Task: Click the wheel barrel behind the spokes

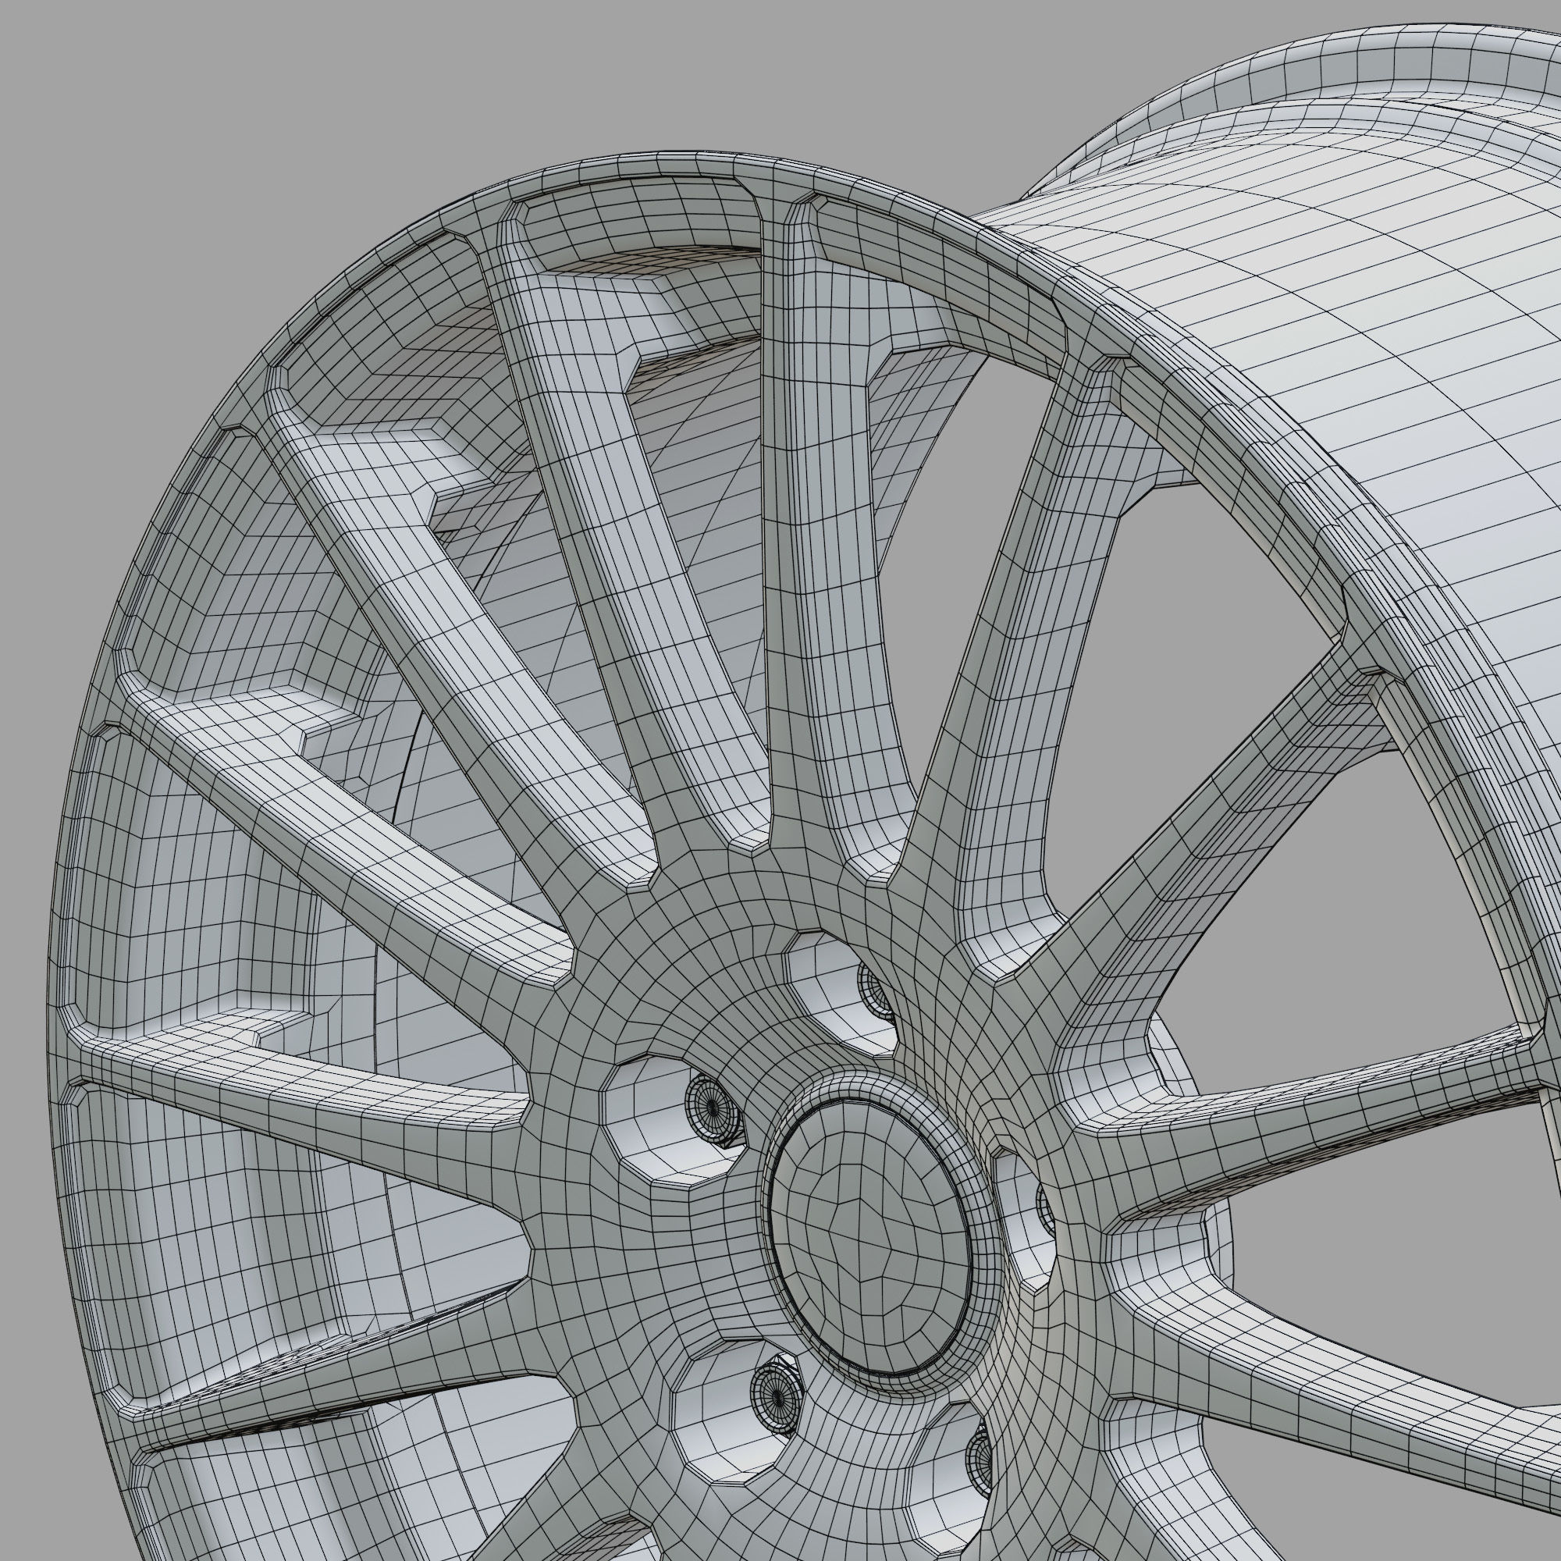Action: click(x=1293, y=340)
